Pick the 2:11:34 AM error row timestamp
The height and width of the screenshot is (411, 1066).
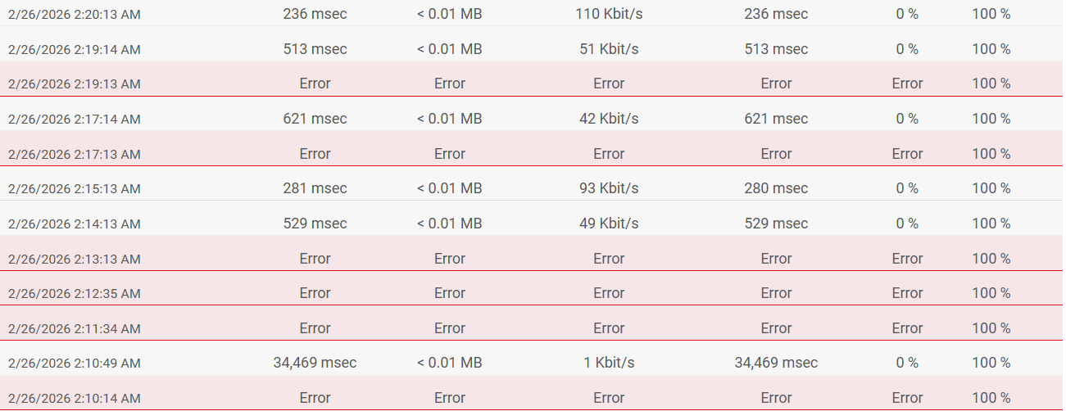coord(75,329)
